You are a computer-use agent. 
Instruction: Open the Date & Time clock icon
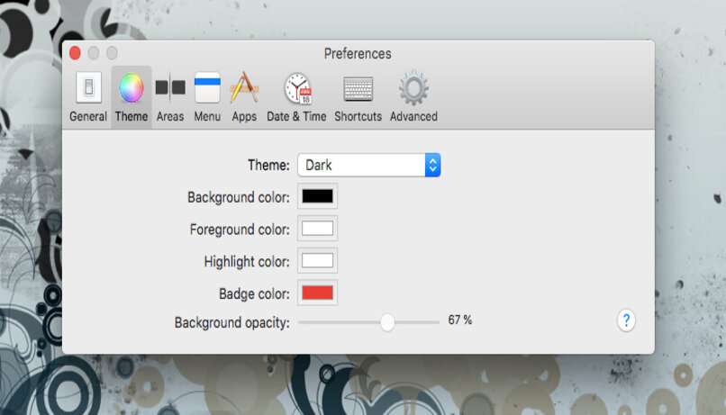[297, 88]
